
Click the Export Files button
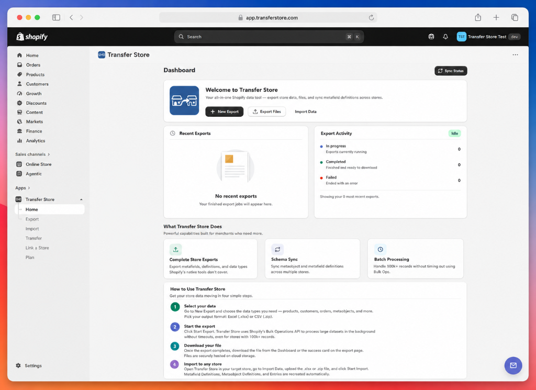click(266, 112)
